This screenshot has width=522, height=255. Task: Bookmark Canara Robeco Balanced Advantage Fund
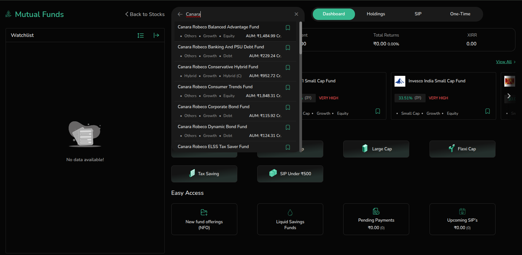pyautogui.click(x=288, y=28)
